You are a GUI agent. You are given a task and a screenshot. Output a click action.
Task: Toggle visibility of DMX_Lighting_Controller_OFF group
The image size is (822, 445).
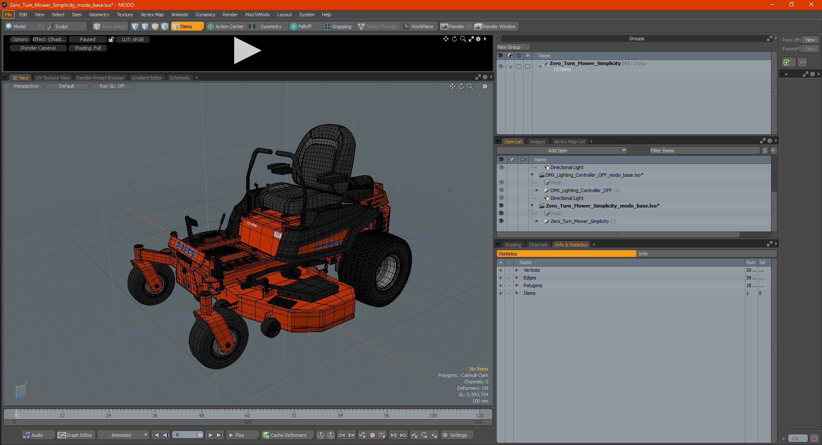coord(501,190)
